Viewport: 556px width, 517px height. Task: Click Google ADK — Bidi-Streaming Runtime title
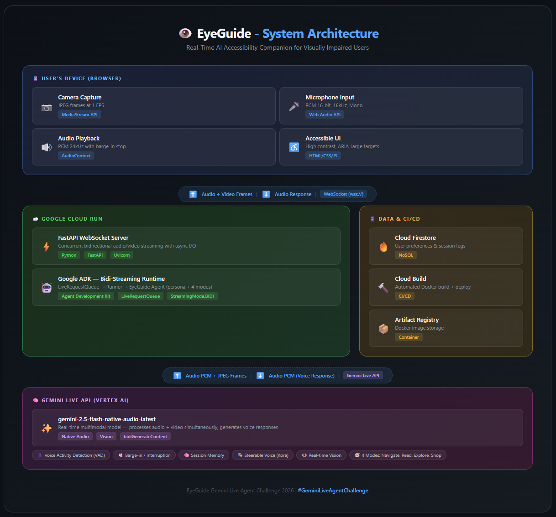(111, 279)
